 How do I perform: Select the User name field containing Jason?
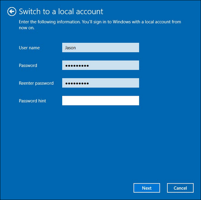click(x=101, y=47)
